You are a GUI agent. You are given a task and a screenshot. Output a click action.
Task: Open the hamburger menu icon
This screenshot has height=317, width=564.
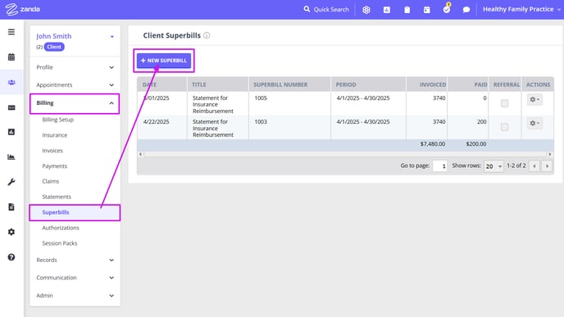pyautogui.click(x=11, y=32)
